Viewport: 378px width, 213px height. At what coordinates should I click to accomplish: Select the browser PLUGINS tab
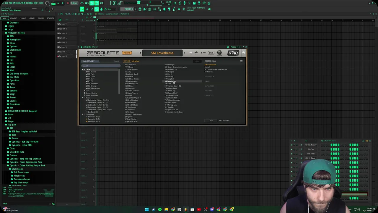click(x=23, y=18)
